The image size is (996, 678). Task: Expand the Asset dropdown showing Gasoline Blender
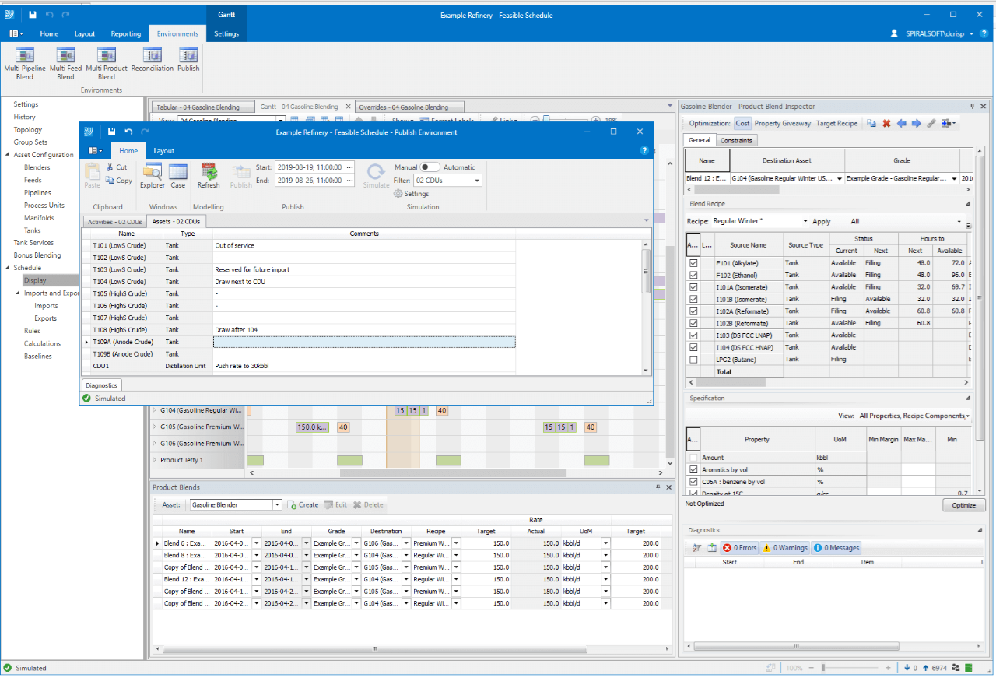[276, 505]
